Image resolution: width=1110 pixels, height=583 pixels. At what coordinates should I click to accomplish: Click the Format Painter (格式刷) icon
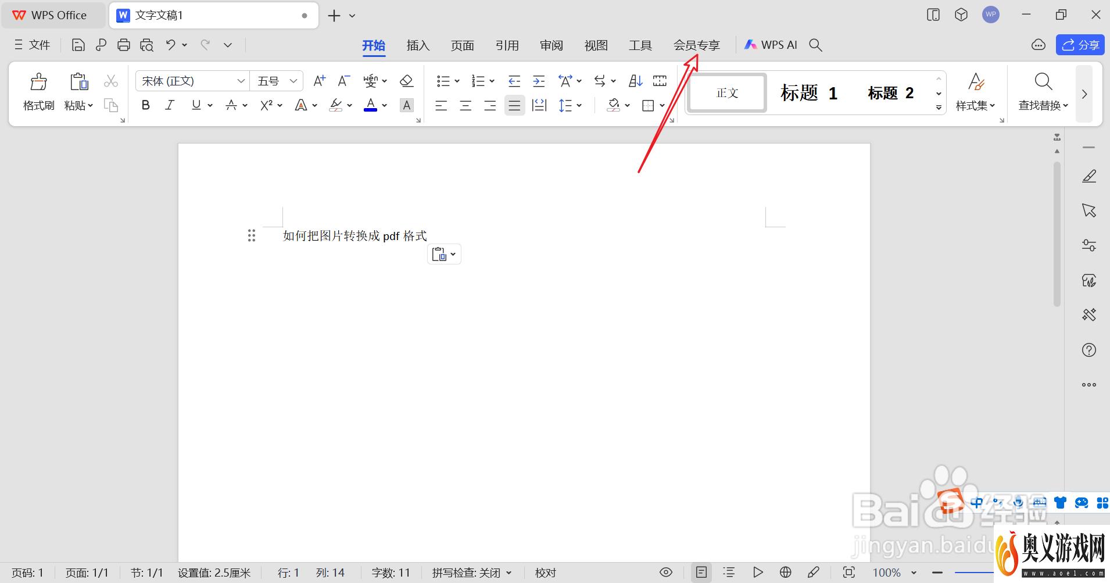38,82
